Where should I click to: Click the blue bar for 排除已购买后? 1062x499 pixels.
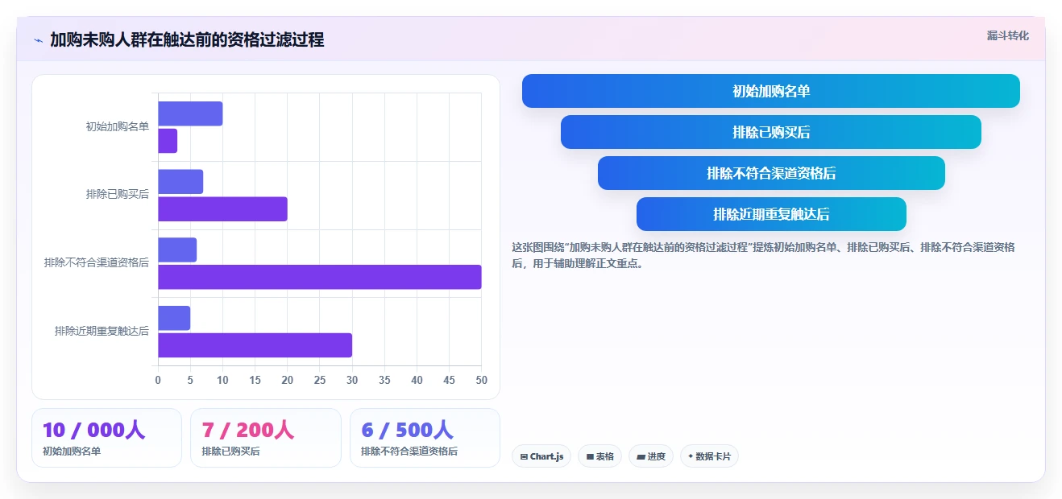coord(180,182)
